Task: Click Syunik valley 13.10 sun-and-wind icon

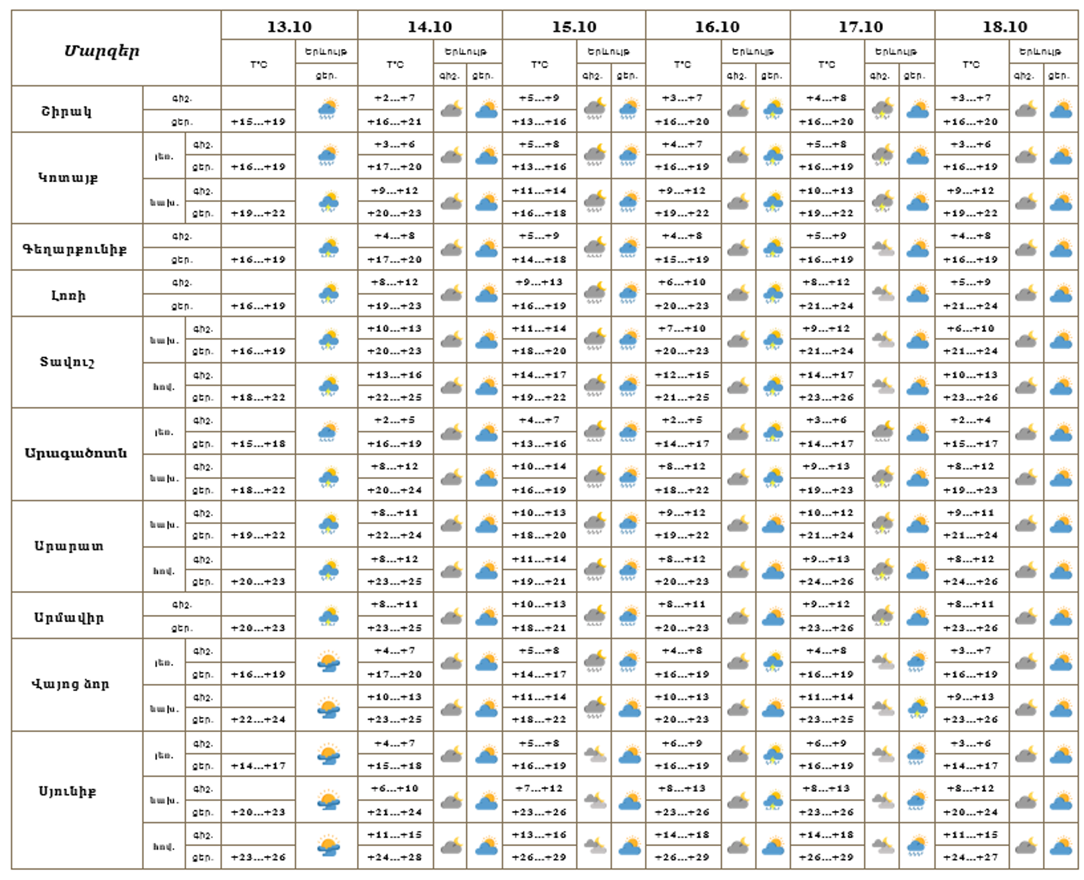Action: (x=328, y=846)
